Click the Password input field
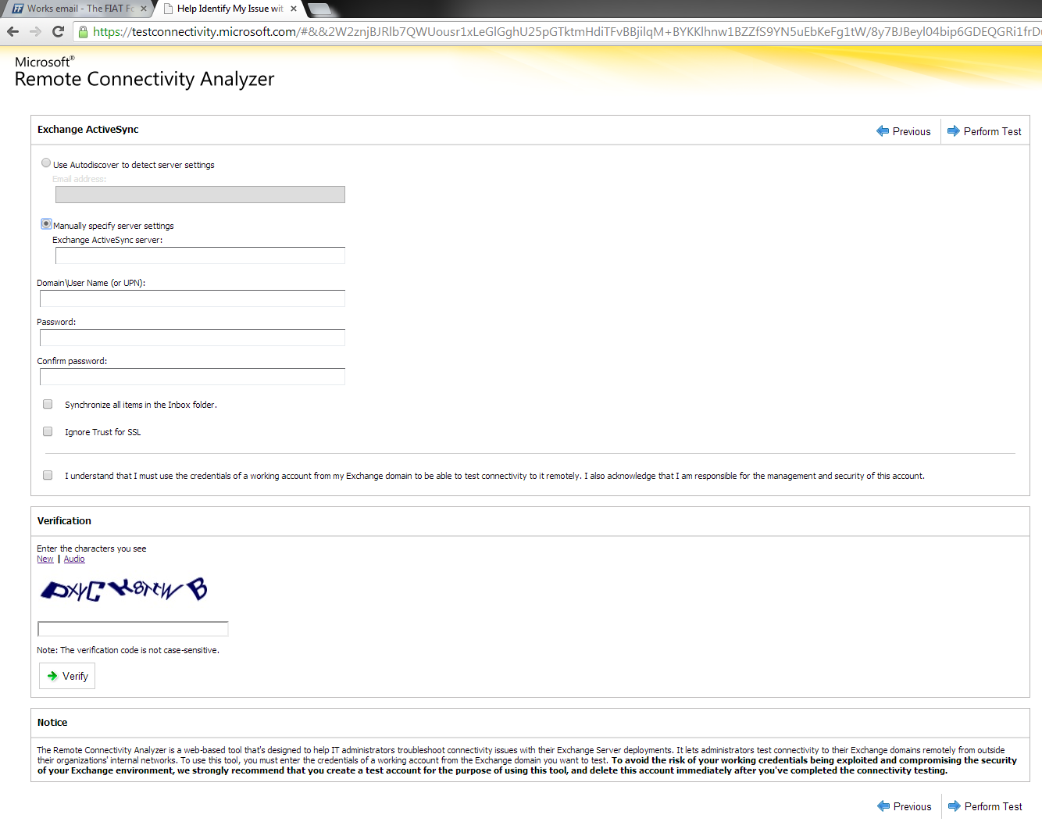 tap(192, 338)
